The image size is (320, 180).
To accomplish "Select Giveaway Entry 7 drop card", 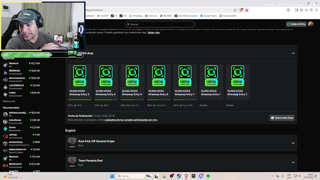I will (x=185, y=82).
